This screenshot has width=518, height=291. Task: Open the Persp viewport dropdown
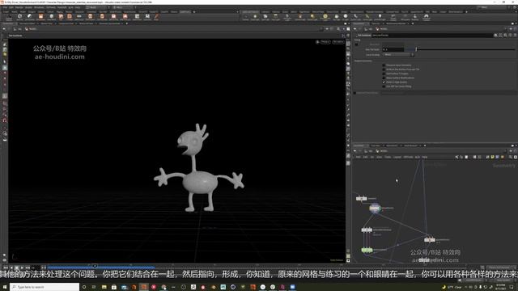325,42
